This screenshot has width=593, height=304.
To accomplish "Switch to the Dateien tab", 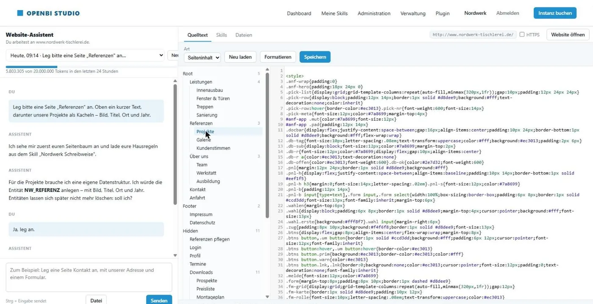I will pos(244,35).
